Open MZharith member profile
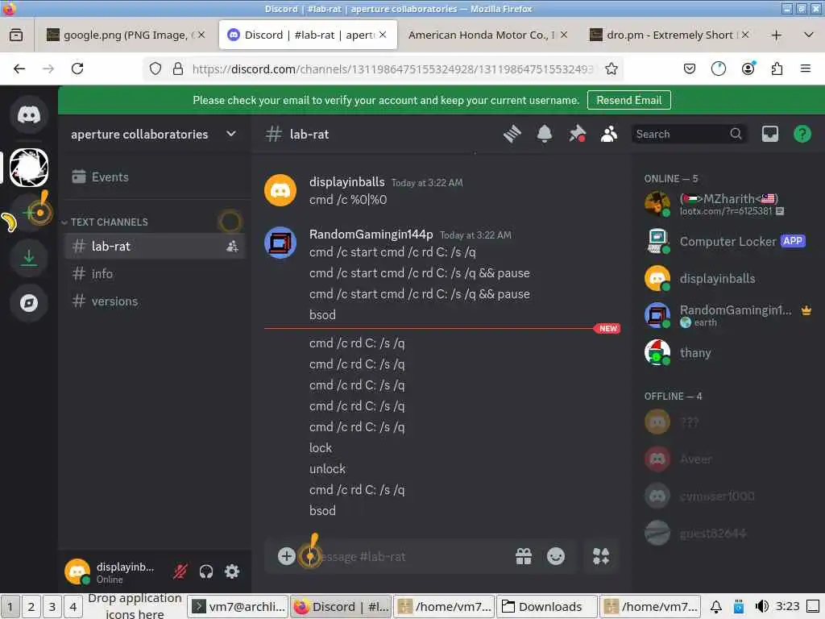The height and width of the screenshot is (619, 825). (x=728, y=204)
